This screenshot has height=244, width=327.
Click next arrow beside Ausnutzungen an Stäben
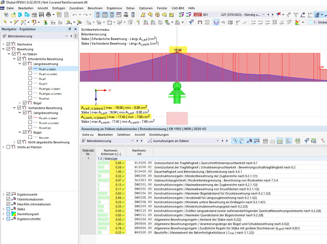click(227, 141)
